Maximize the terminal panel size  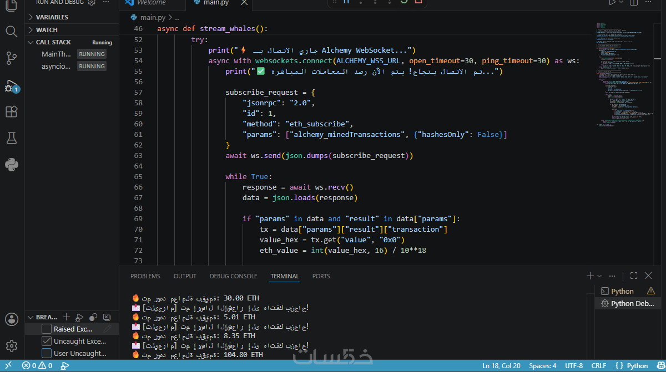[634, 276]
